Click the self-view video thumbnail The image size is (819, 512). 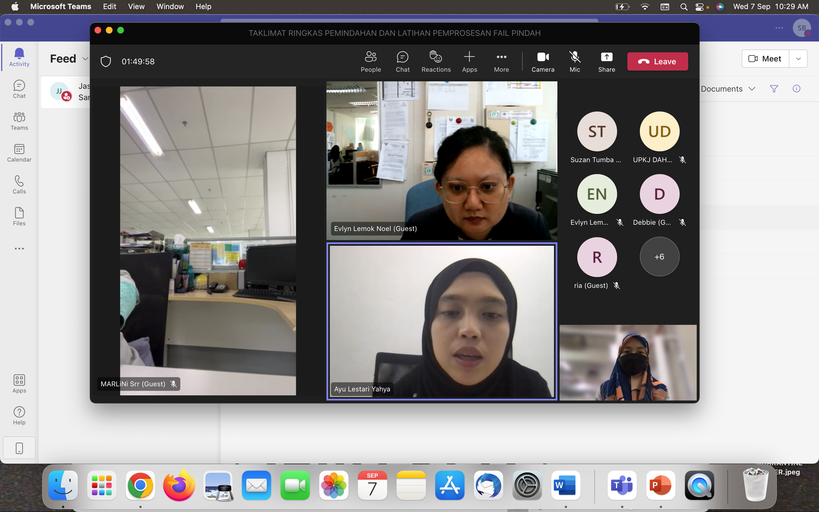628,363
